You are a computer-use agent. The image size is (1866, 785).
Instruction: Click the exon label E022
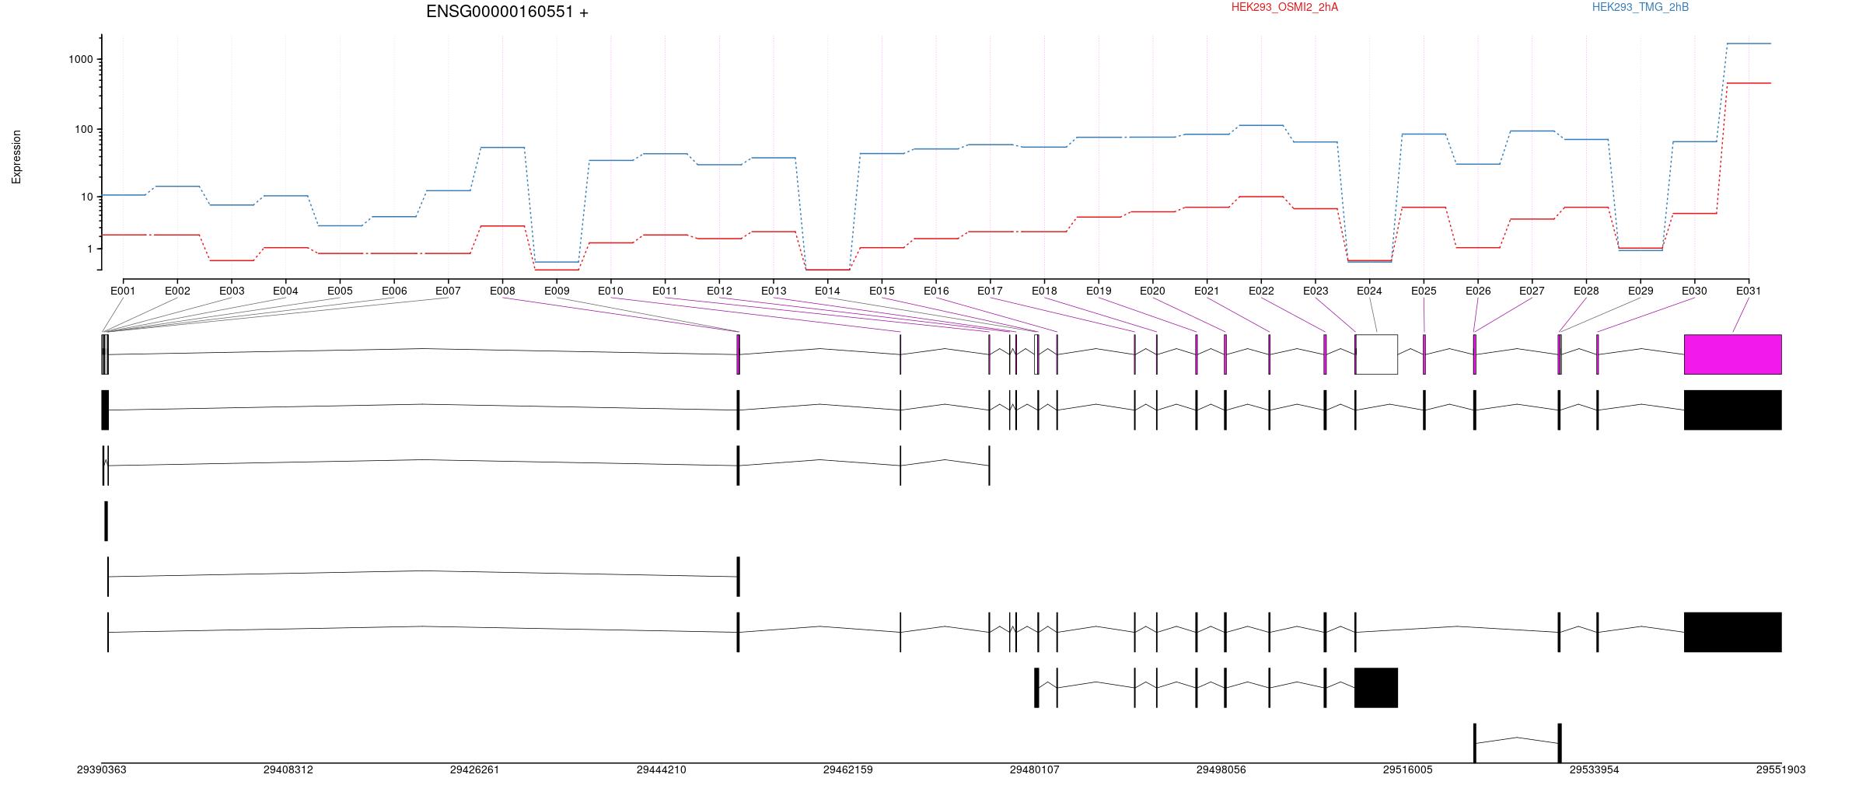pos(1261,291)
